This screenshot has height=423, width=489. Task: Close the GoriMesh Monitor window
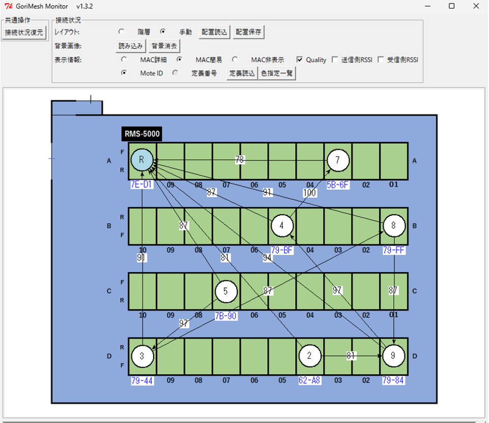476,6
